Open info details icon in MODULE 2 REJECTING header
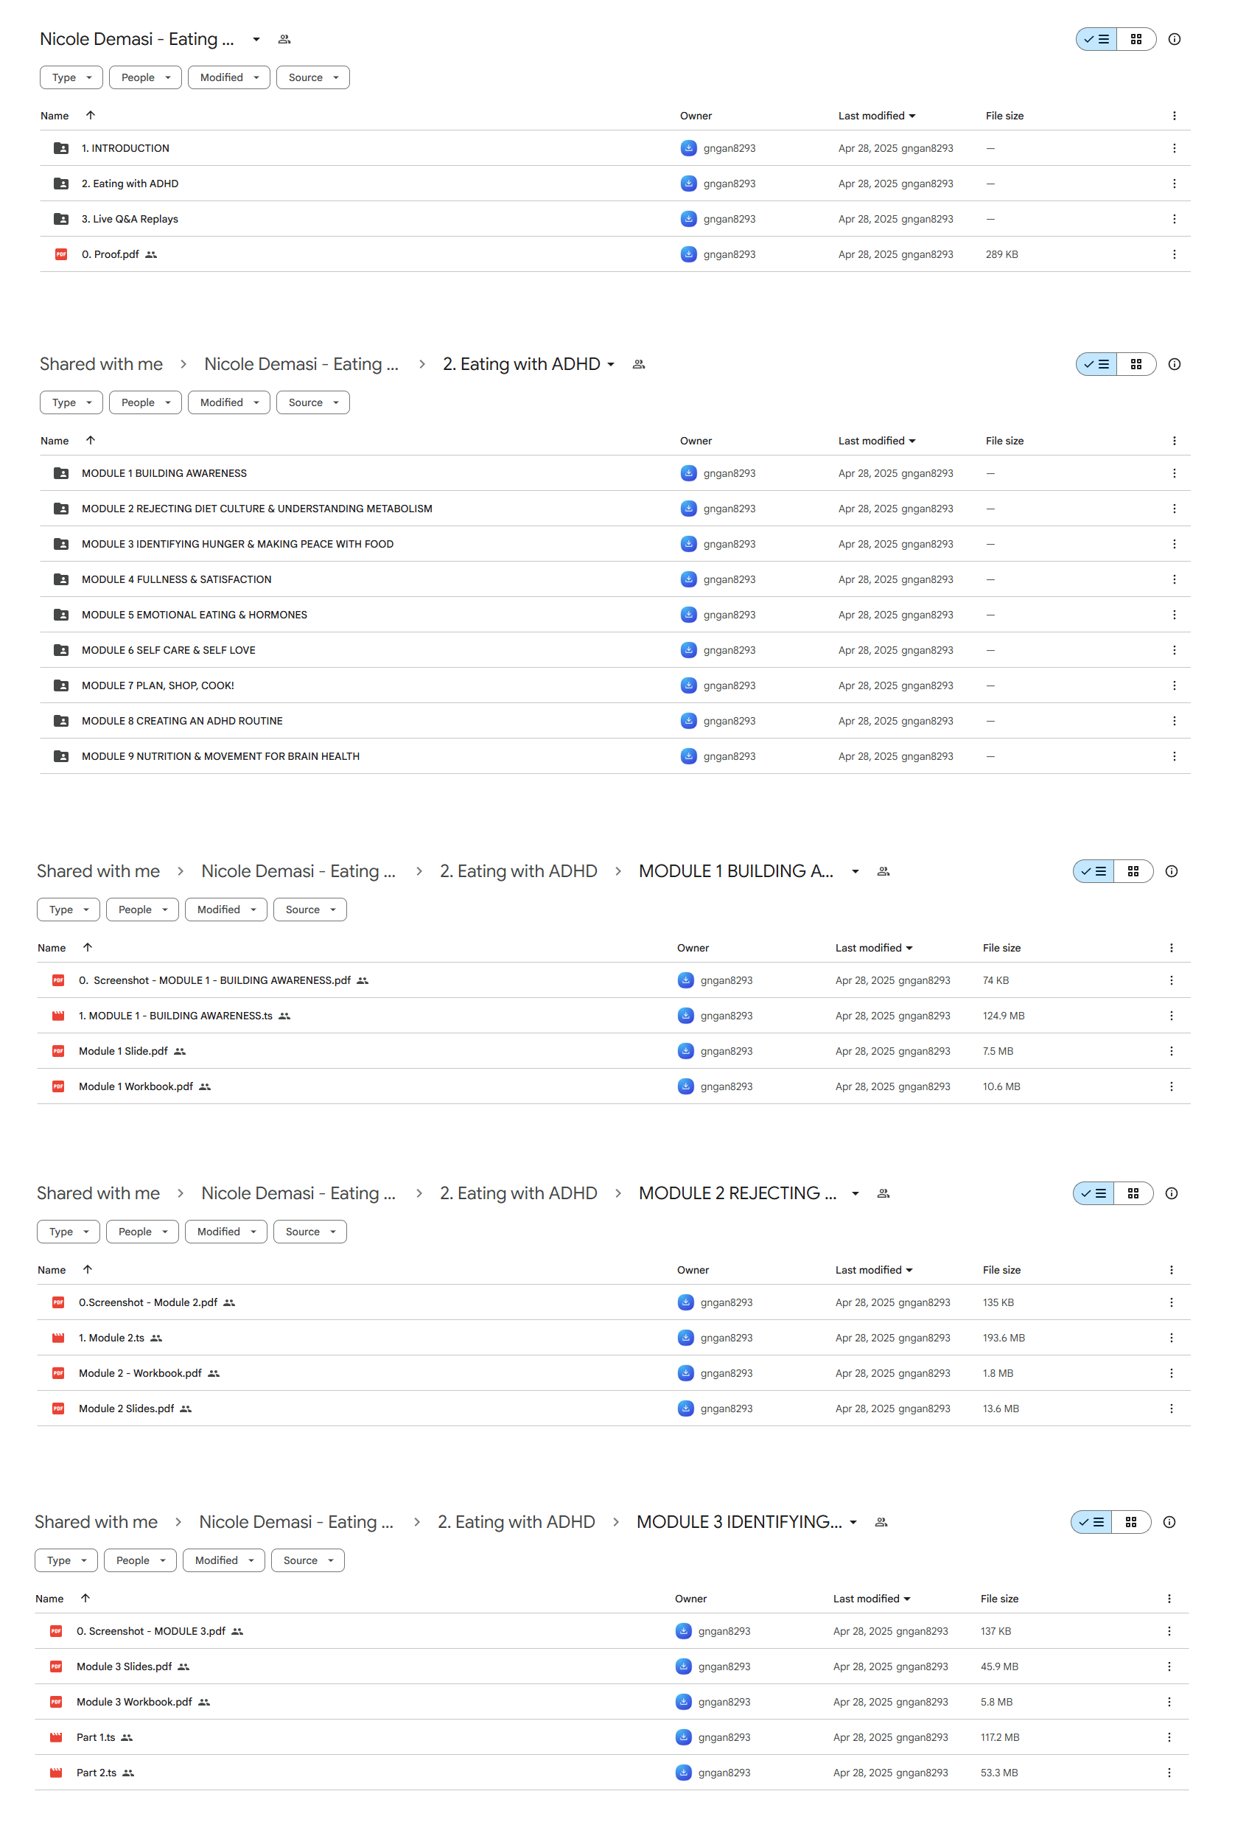This screenshot has width=1235, height=1822. click(x=1171, y=1193)
